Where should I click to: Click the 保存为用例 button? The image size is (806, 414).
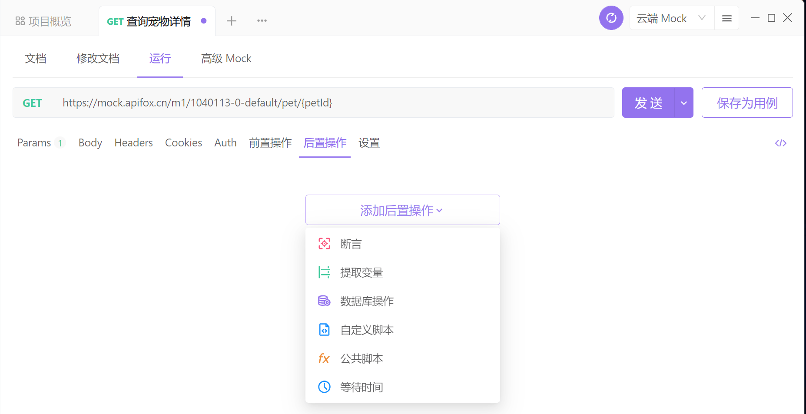point(747,103)
